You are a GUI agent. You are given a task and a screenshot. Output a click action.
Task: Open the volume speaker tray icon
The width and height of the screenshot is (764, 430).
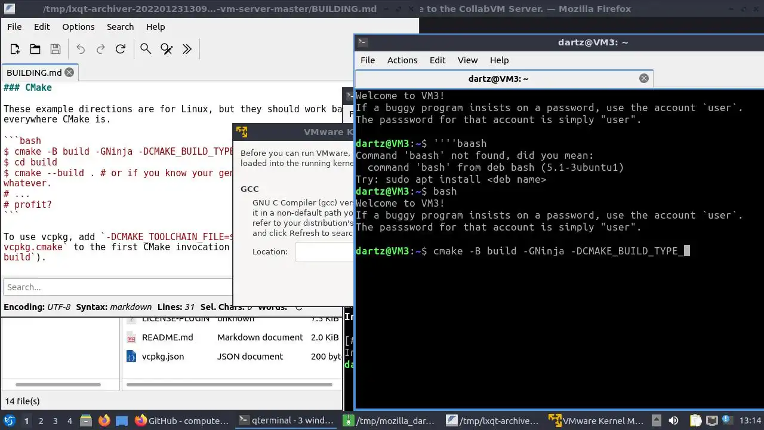click(x=673, y=421)
